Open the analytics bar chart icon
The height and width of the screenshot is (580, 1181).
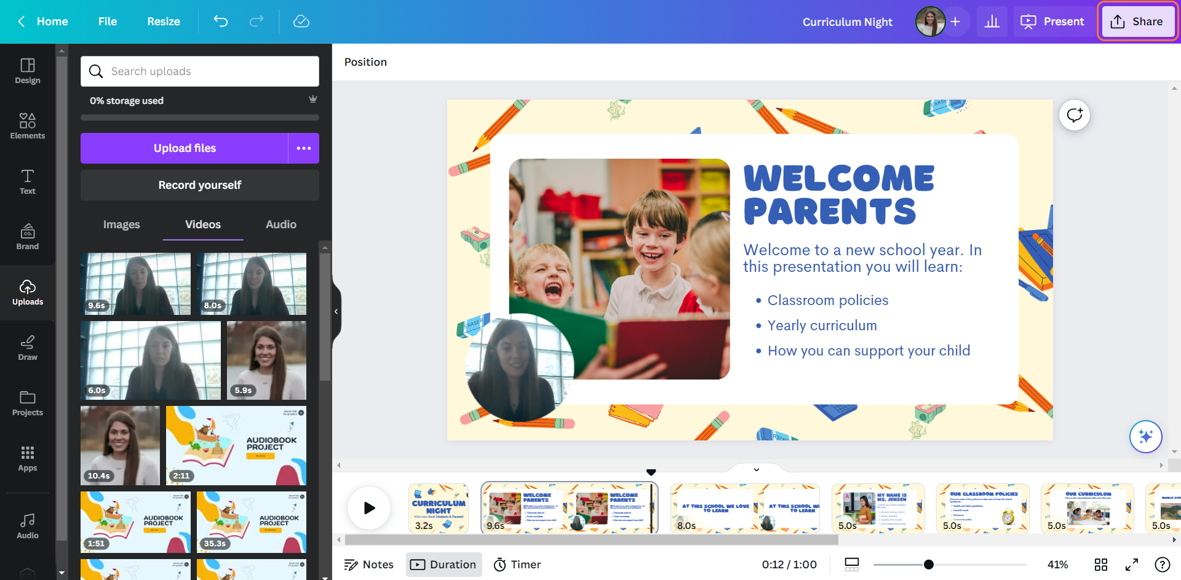pos(992,22)
